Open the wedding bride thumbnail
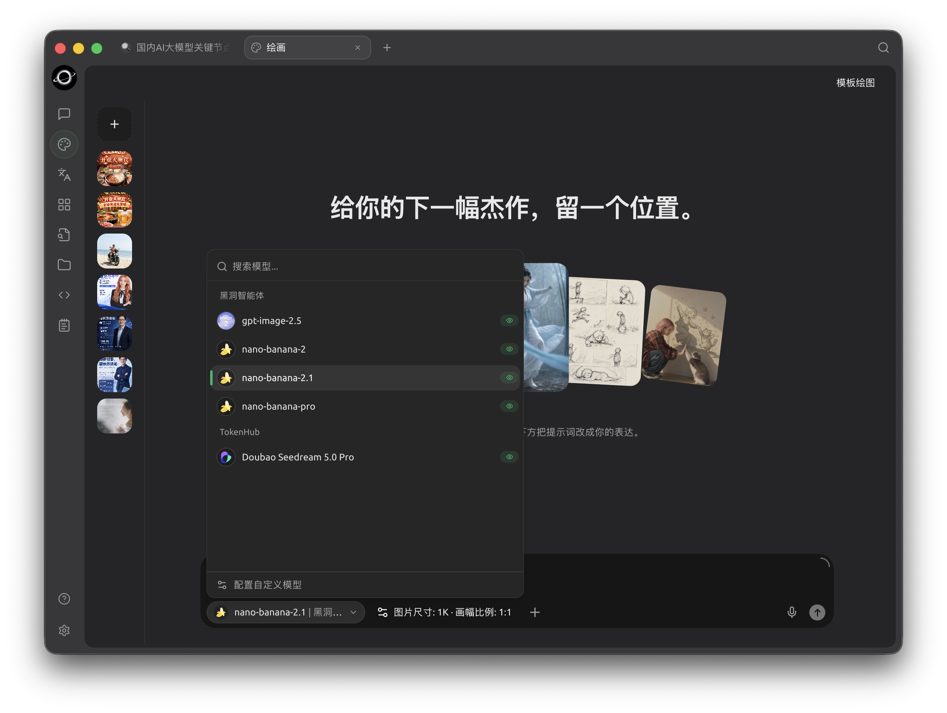The image size is (947, 713). (x=114, y=416)
